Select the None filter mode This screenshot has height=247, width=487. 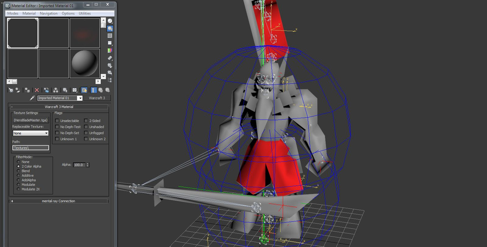point(18,162)
